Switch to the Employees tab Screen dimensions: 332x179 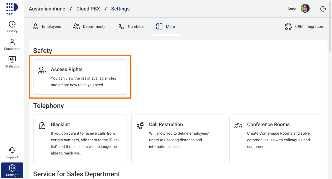coord(47,26)
